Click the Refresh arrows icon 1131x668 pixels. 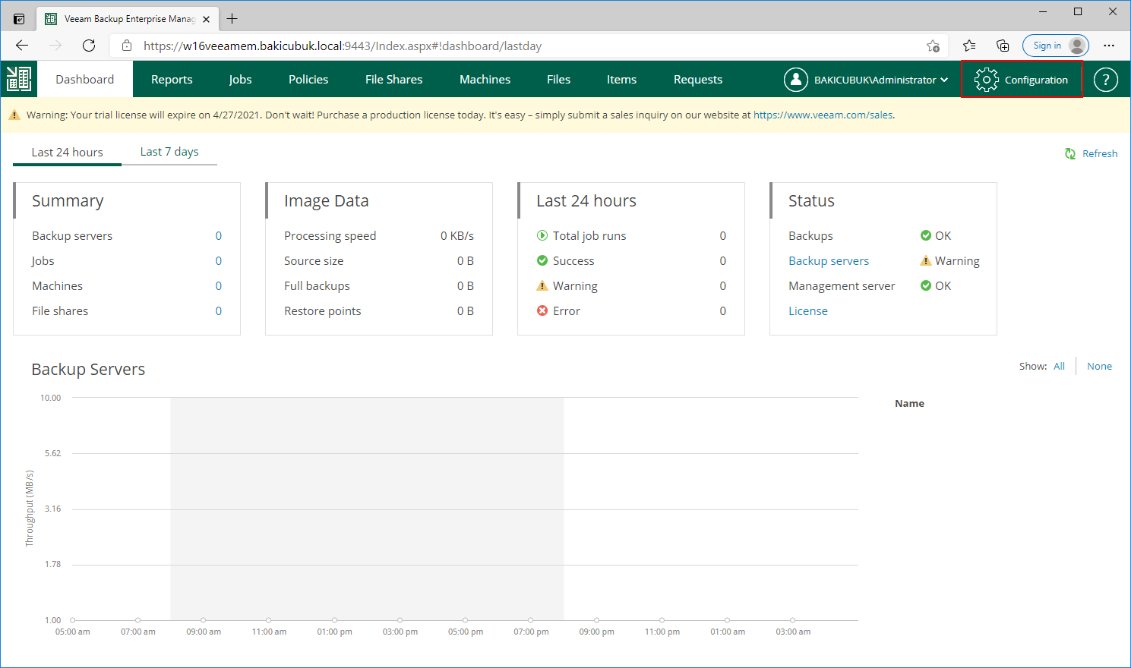[1070, 153]
